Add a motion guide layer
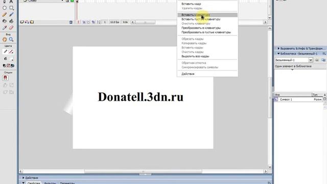This screenshot has height=184, width=327. point(27,22)
